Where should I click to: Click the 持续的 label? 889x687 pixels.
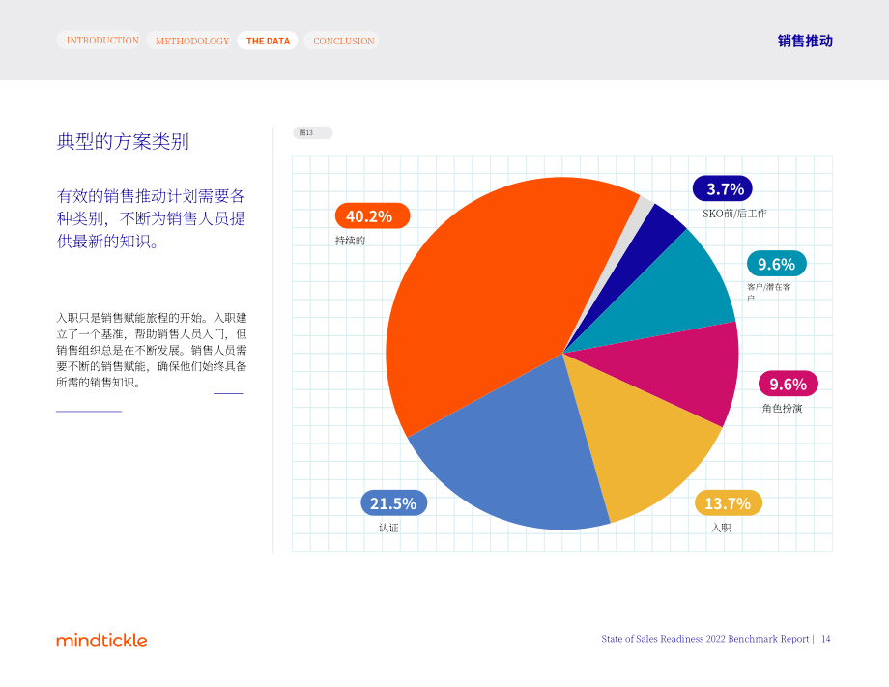(x=350, y=241)
